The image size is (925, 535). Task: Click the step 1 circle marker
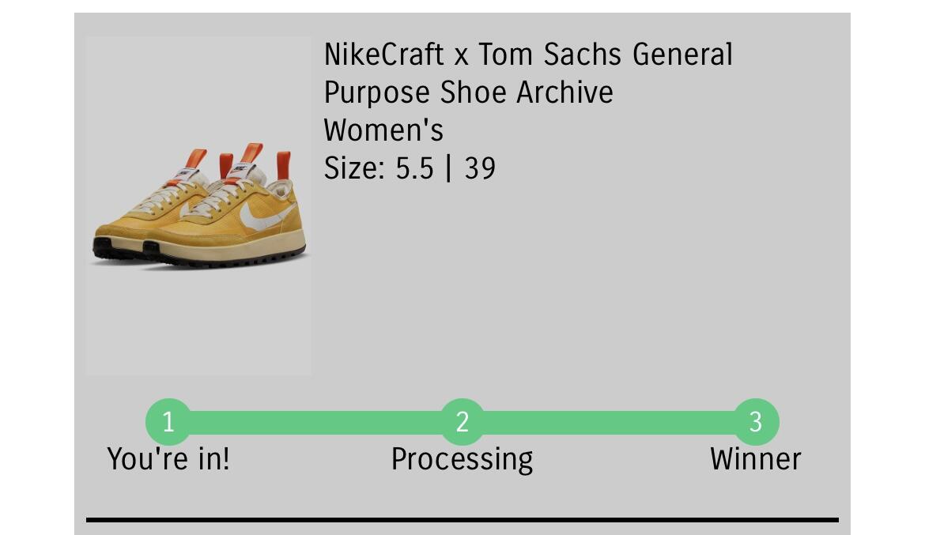click(168, 422)
